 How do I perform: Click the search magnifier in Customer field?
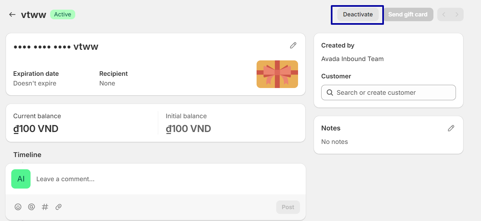(x=330, y=93)
